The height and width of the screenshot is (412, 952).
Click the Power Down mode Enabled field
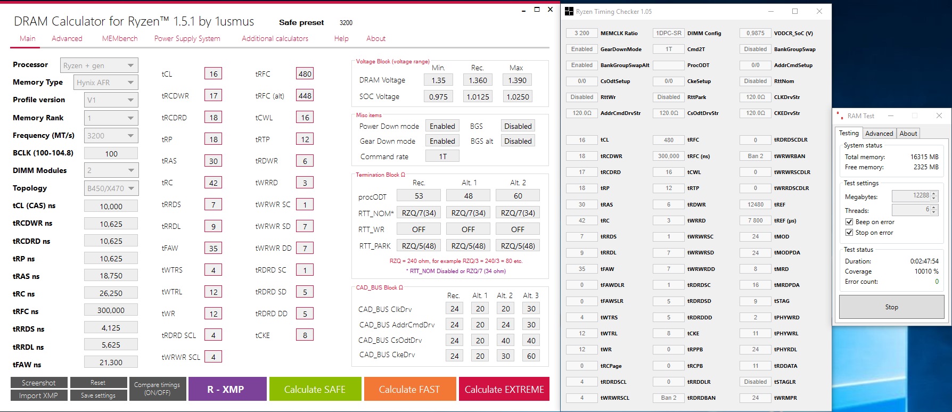pos(442,126)
